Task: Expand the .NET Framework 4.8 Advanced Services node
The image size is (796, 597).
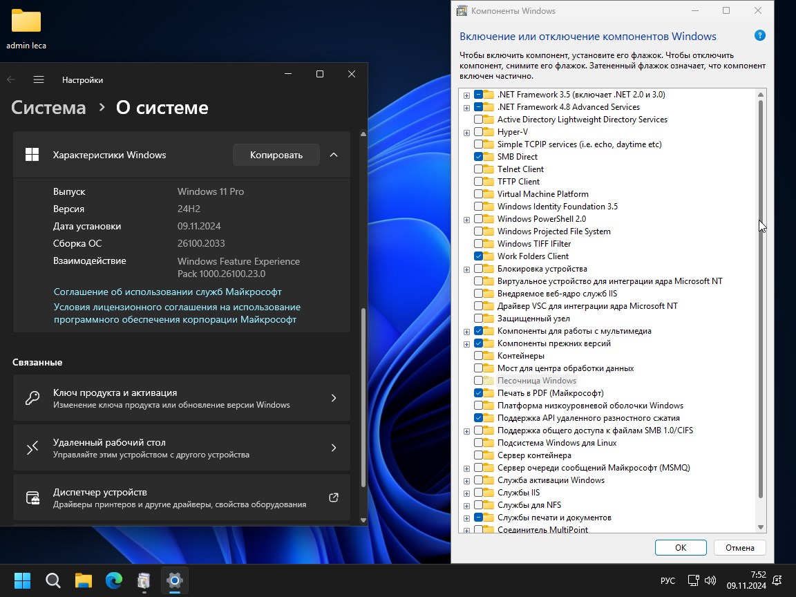Action: [x=466, y=106]
